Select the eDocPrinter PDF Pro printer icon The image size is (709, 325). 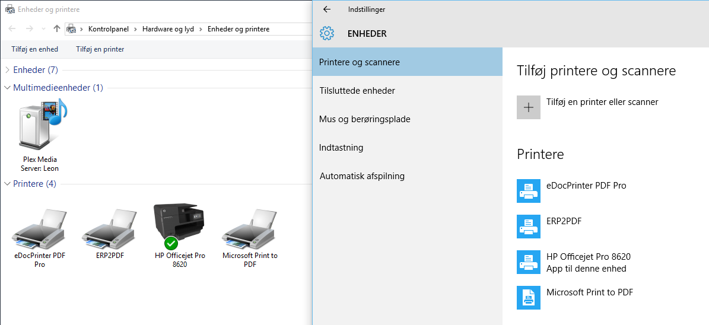point(39,229)
